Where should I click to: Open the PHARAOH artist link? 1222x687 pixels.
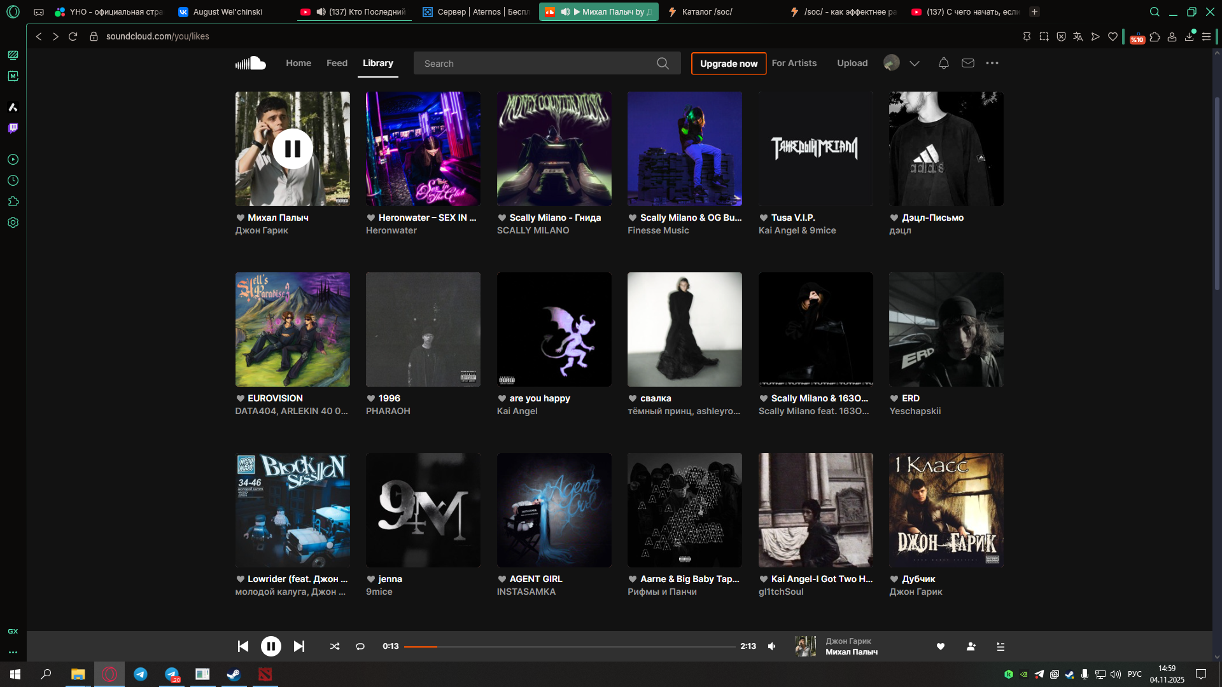[388, 411]
